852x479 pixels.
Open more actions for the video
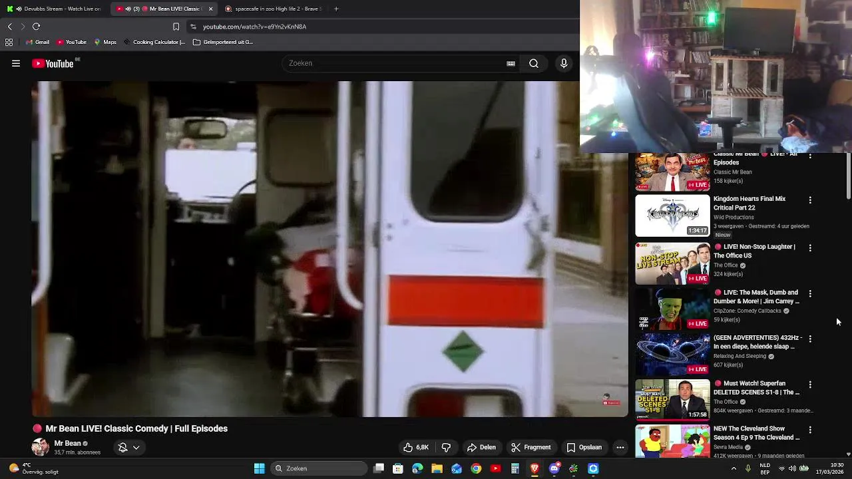[620, 447]
